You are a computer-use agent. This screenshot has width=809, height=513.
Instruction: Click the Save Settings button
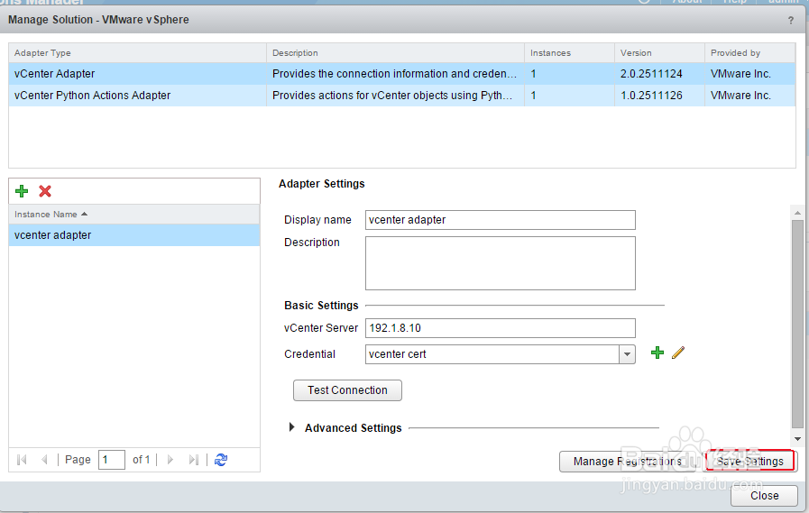point(749,461)
